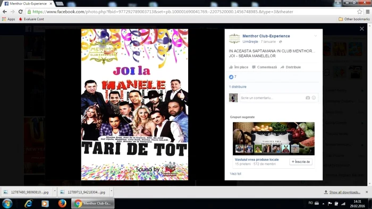Open the 7 ianuarie post date link
The image size is (372, 209).
[268, 42]
